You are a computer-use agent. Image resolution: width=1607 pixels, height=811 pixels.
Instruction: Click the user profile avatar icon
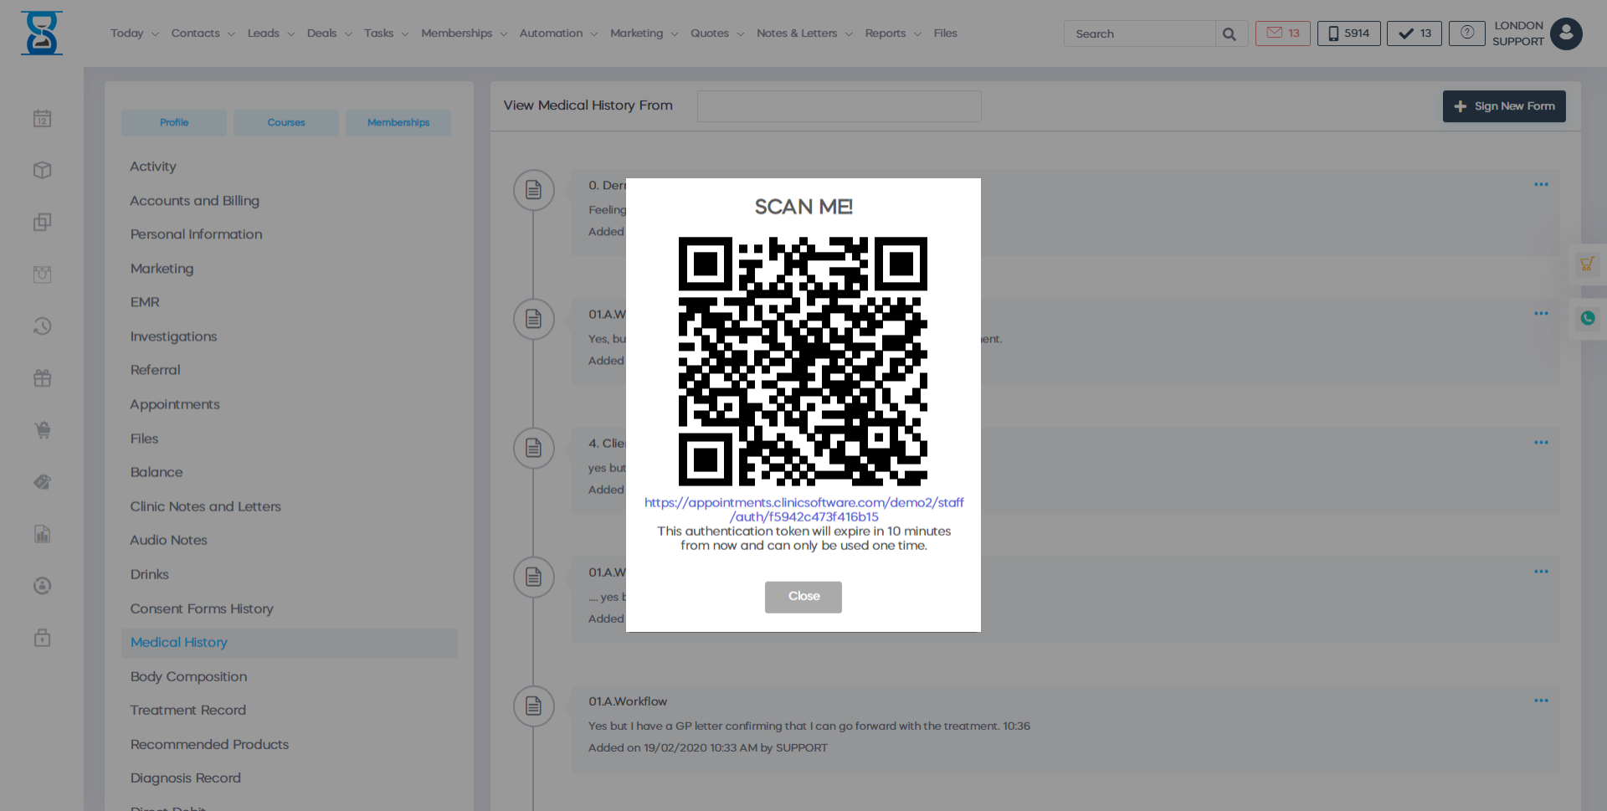click(x=1565, y=34)
